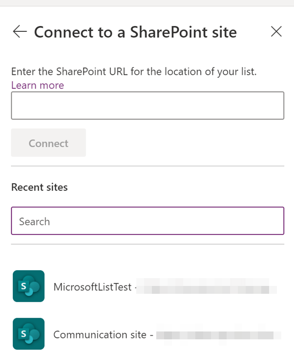Click the Search field under Recent sites
This screenshot has width=294, height=355.
pyautogui.click(x=147, y=221)
